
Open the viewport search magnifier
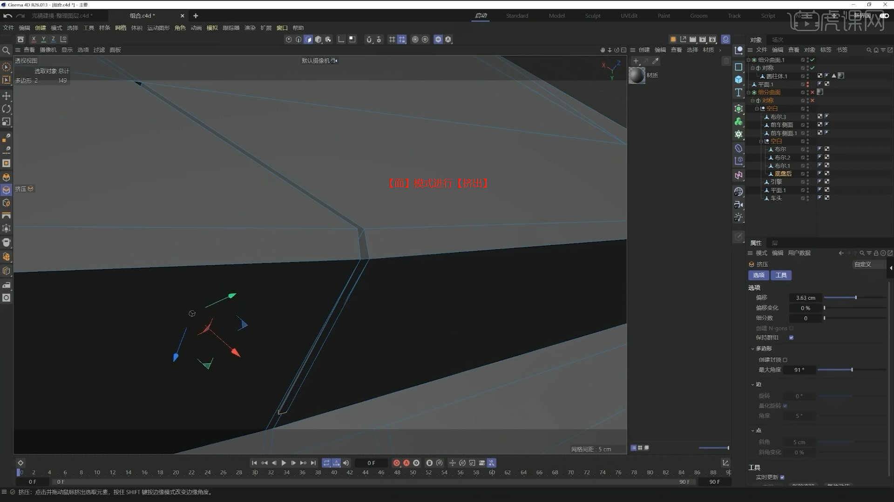click(6, 50)
